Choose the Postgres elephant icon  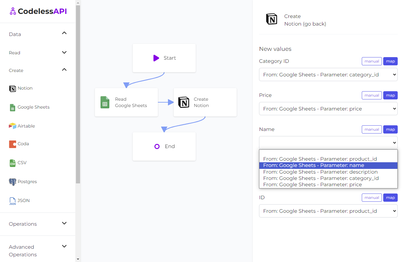(x=13, y=182)
